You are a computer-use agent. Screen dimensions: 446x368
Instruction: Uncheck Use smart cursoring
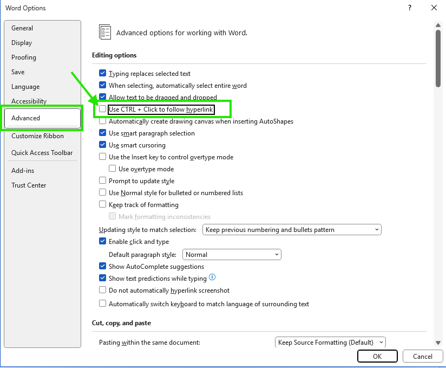point(102,145)
